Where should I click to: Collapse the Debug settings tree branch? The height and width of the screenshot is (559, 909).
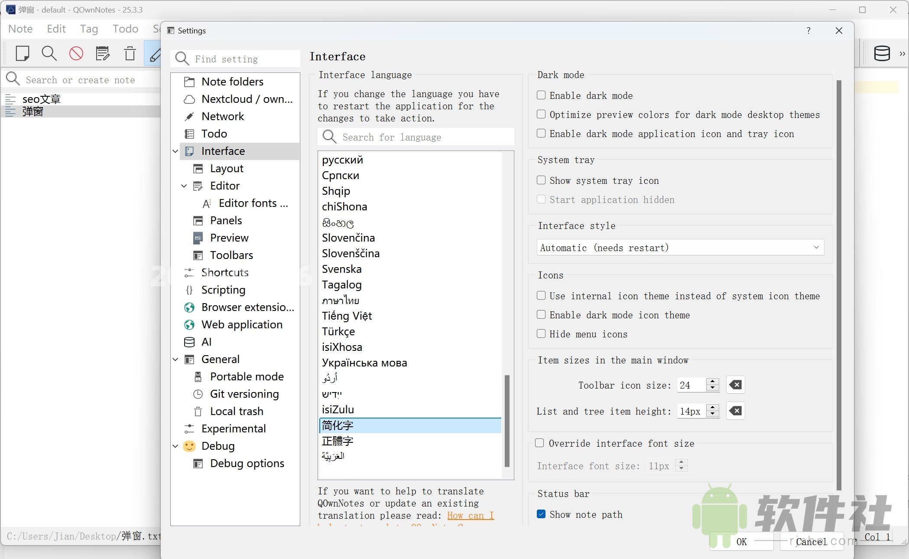coord(175,446)
